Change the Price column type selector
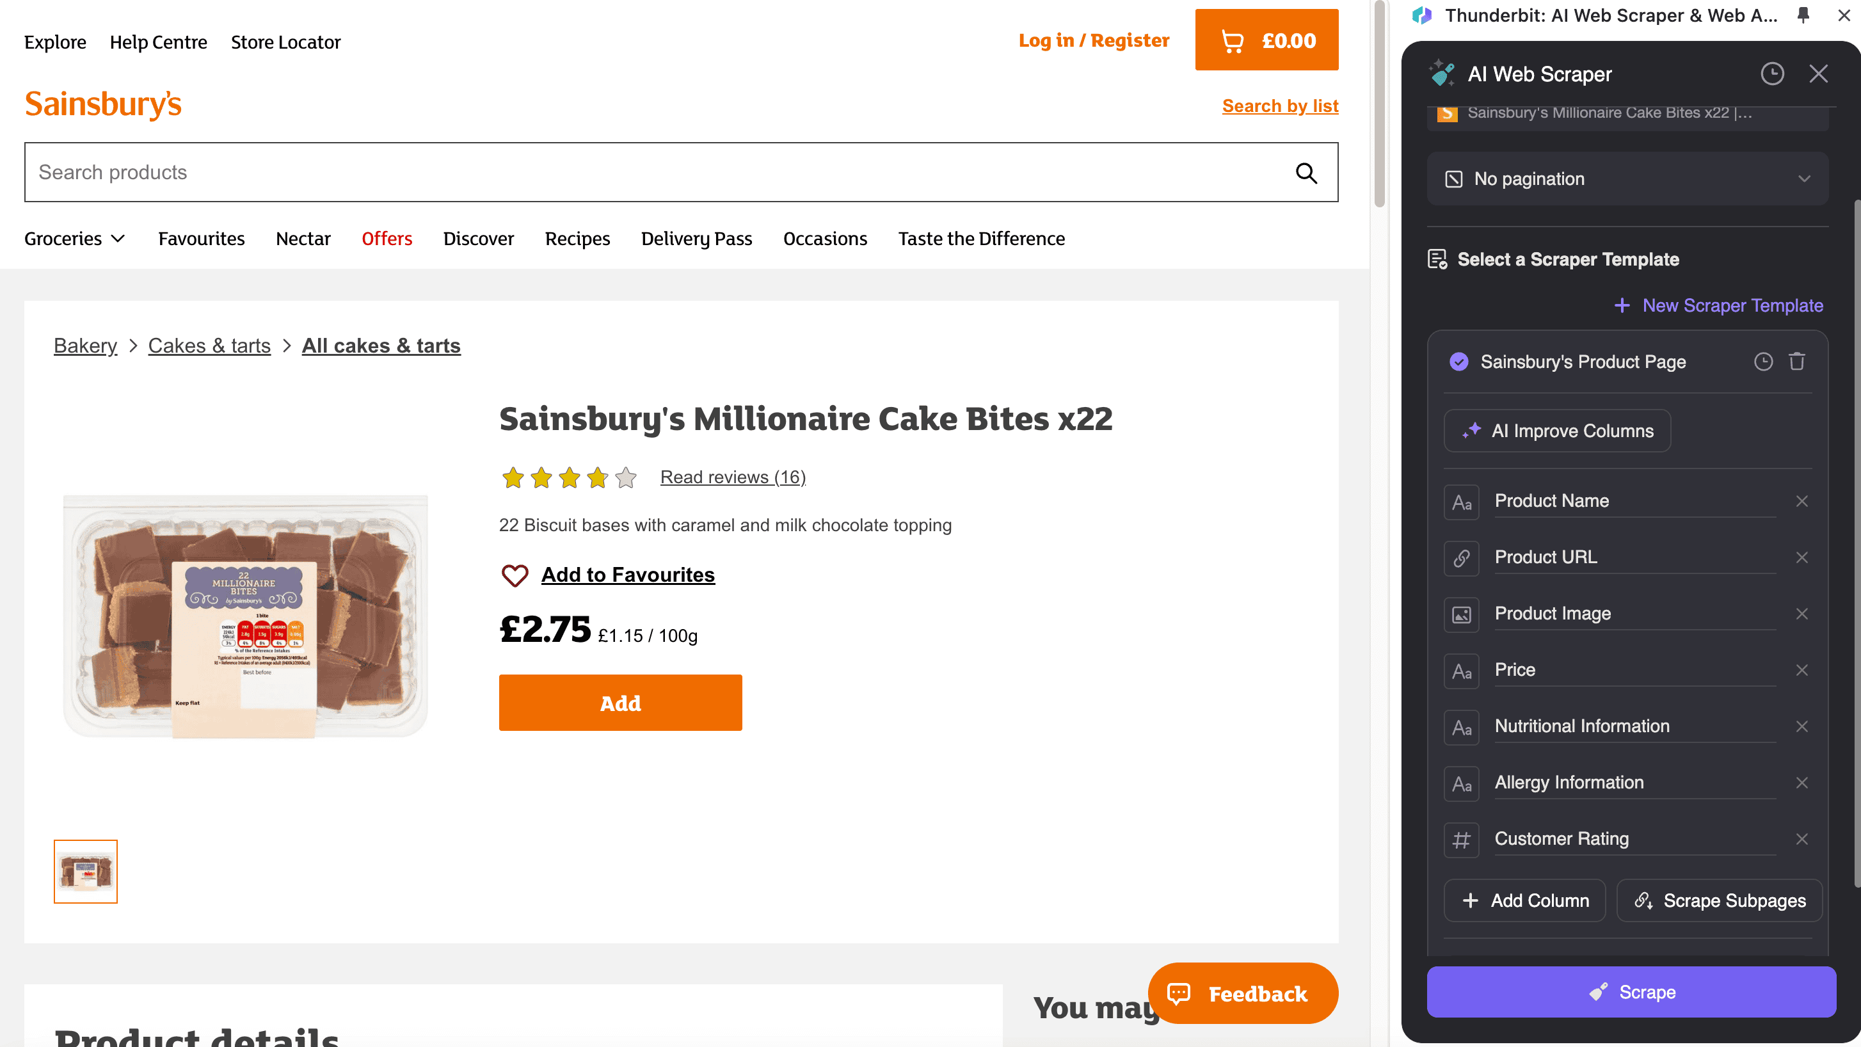The height and width of the screenshot is (1047, 1861). tap(1462, 671)
